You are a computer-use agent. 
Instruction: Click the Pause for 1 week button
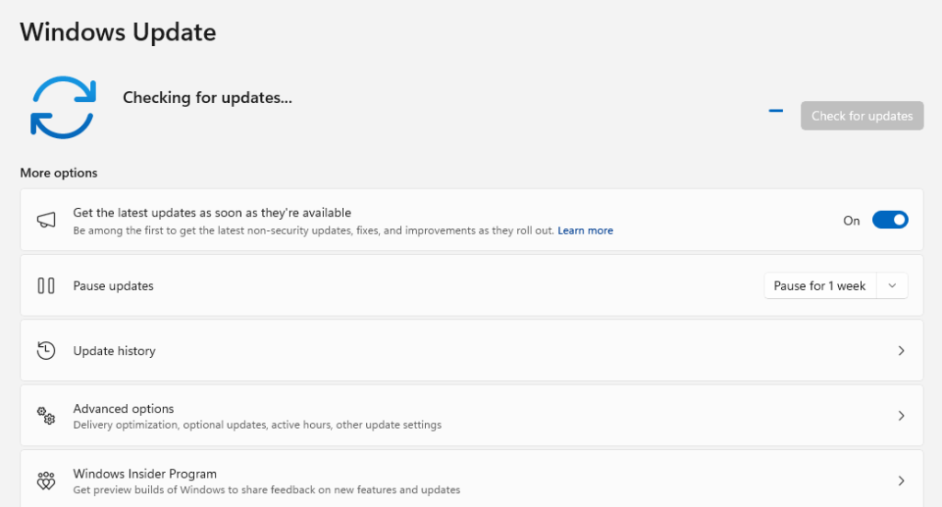tap(820, 286)
